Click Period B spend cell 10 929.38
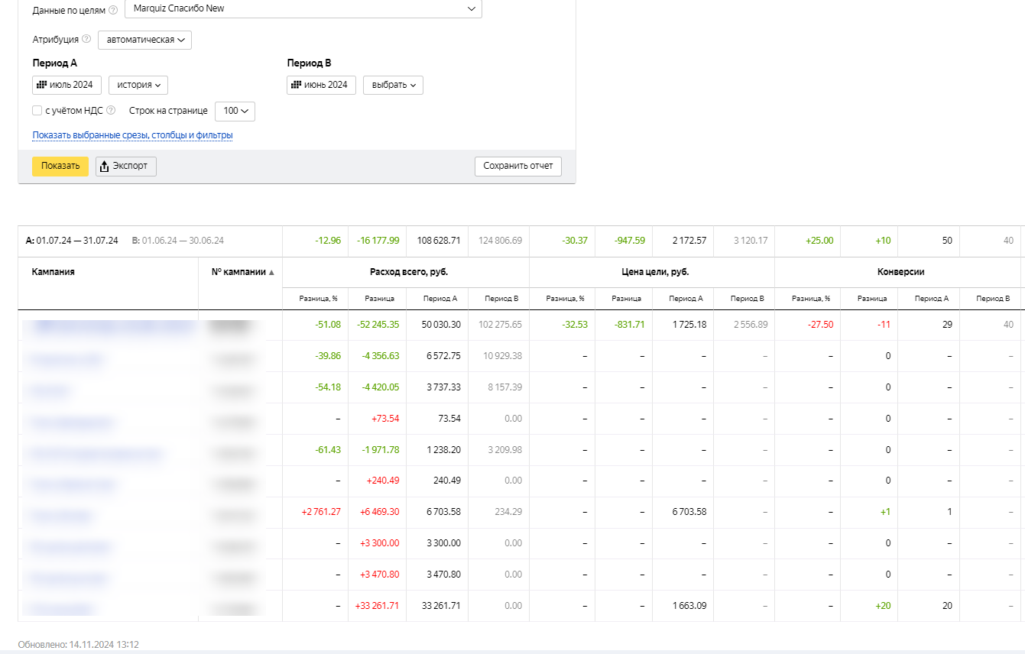This screenshot has width=1025, height=654. (x=503, y=356)
